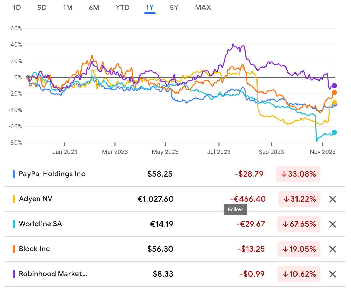Image resolution: width=351 pixels, height=291 pixels.
Task: Click PayPal's change value -$28.79
Action: point(249,174)
